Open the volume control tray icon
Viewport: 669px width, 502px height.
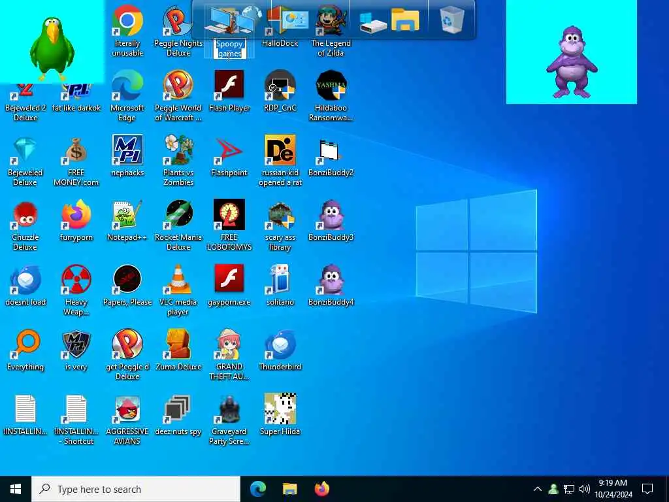(585, 489)
